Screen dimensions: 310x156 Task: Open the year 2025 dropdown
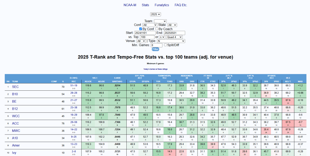[155, 14]
